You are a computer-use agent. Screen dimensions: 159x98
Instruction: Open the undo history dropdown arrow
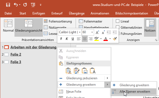coord(20,5)
